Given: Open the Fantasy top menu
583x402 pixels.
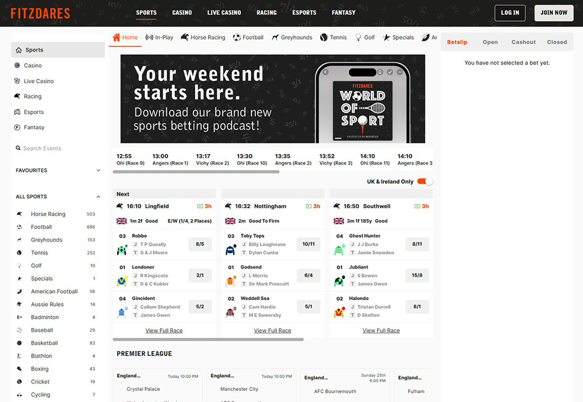Looking at the screenshot, I should [343, 13].
